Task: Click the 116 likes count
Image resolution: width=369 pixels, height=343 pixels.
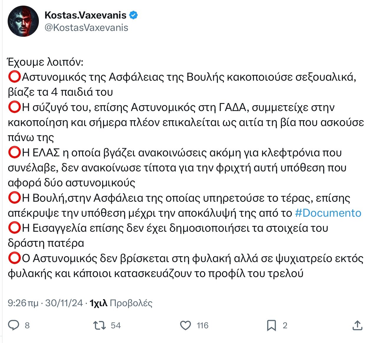Action: pyautogui.click(x=203, y=325)
